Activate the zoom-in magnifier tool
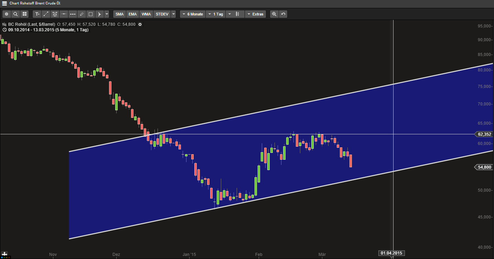This screenshot has height=259, width=494. click(x=274, y=14)
